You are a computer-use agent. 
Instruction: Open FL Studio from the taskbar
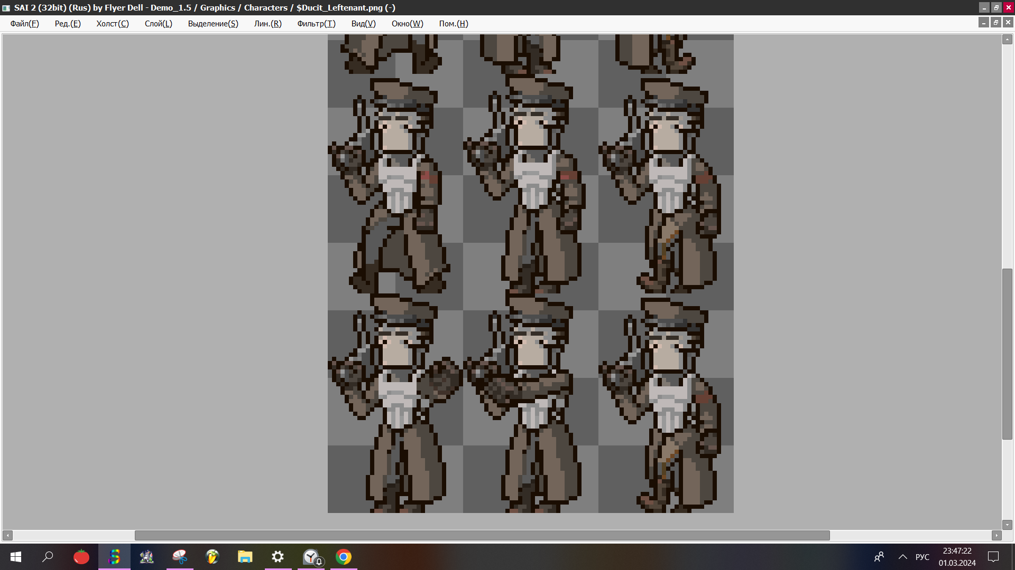213,557
